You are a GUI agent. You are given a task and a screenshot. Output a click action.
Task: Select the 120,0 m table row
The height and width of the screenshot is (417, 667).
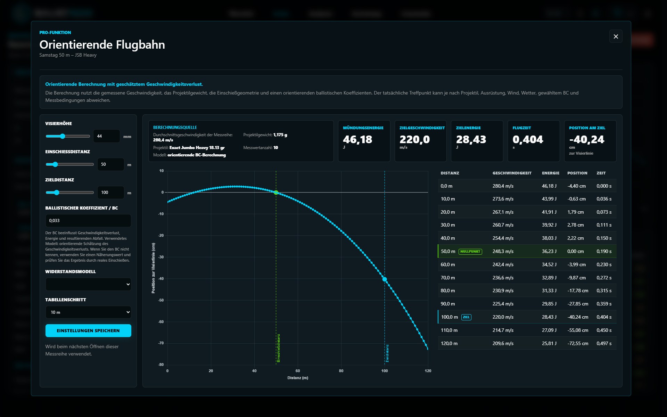pyautogui.click(x=527, y=343)
